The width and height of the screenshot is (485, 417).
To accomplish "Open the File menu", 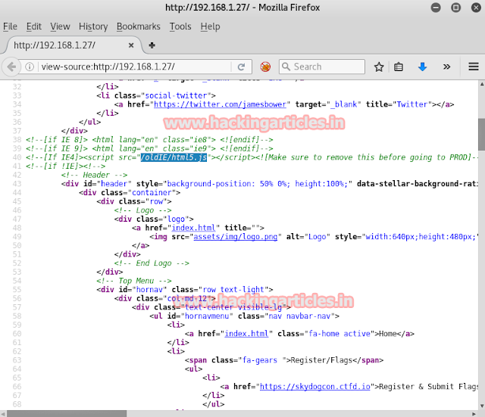I will click(10, 26).
